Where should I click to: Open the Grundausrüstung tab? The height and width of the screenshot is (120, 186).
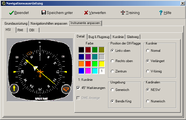pyautogui.click(x=16, y=23)
